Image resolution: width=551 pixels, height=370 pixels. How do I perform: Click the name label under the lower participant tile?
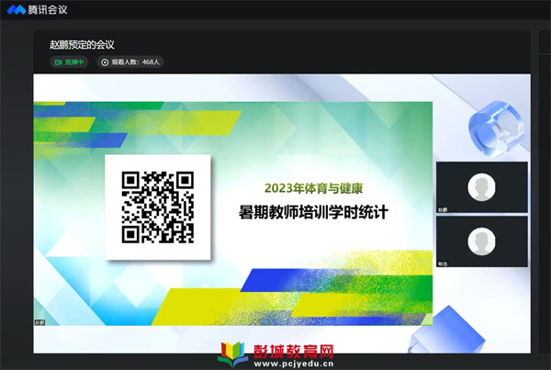point(443,263)
